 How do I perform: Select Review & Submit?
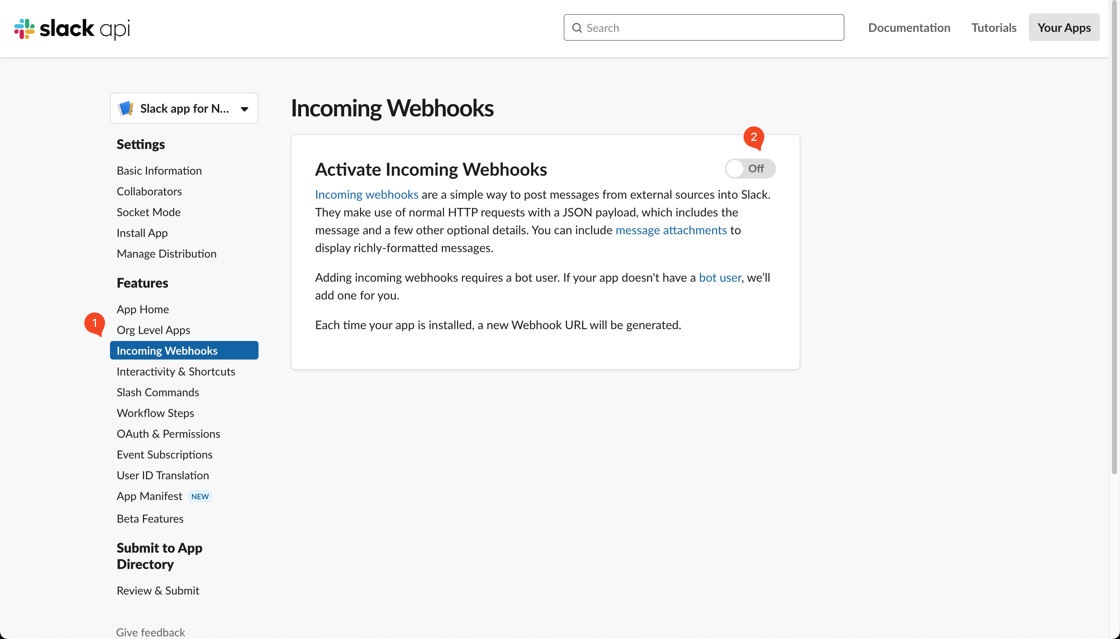click(158, 590)
